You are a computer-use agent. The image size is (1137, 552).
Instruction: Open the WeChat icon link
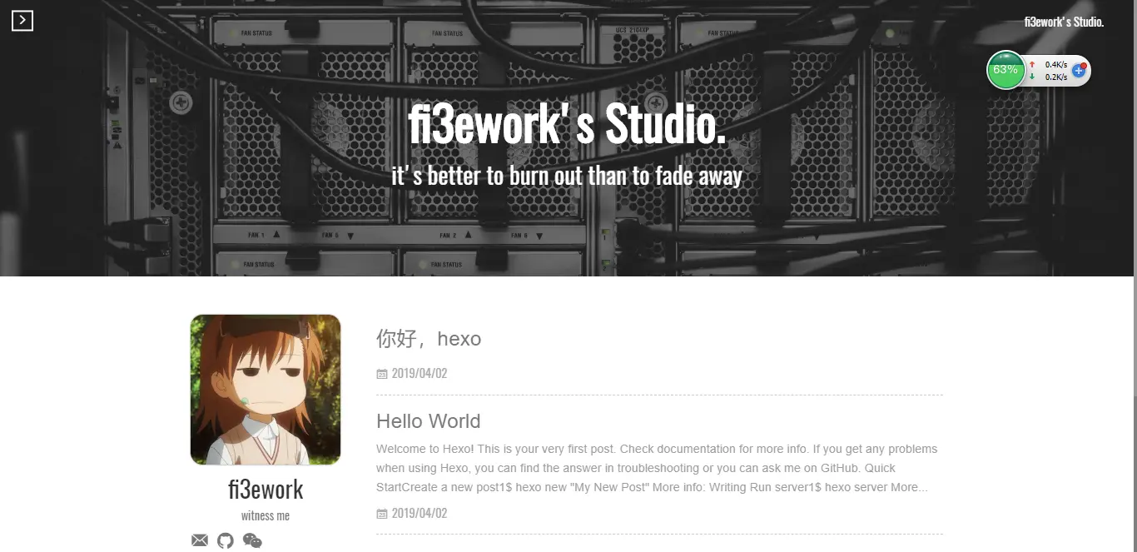pyautogui.click(x=252, y=541)
